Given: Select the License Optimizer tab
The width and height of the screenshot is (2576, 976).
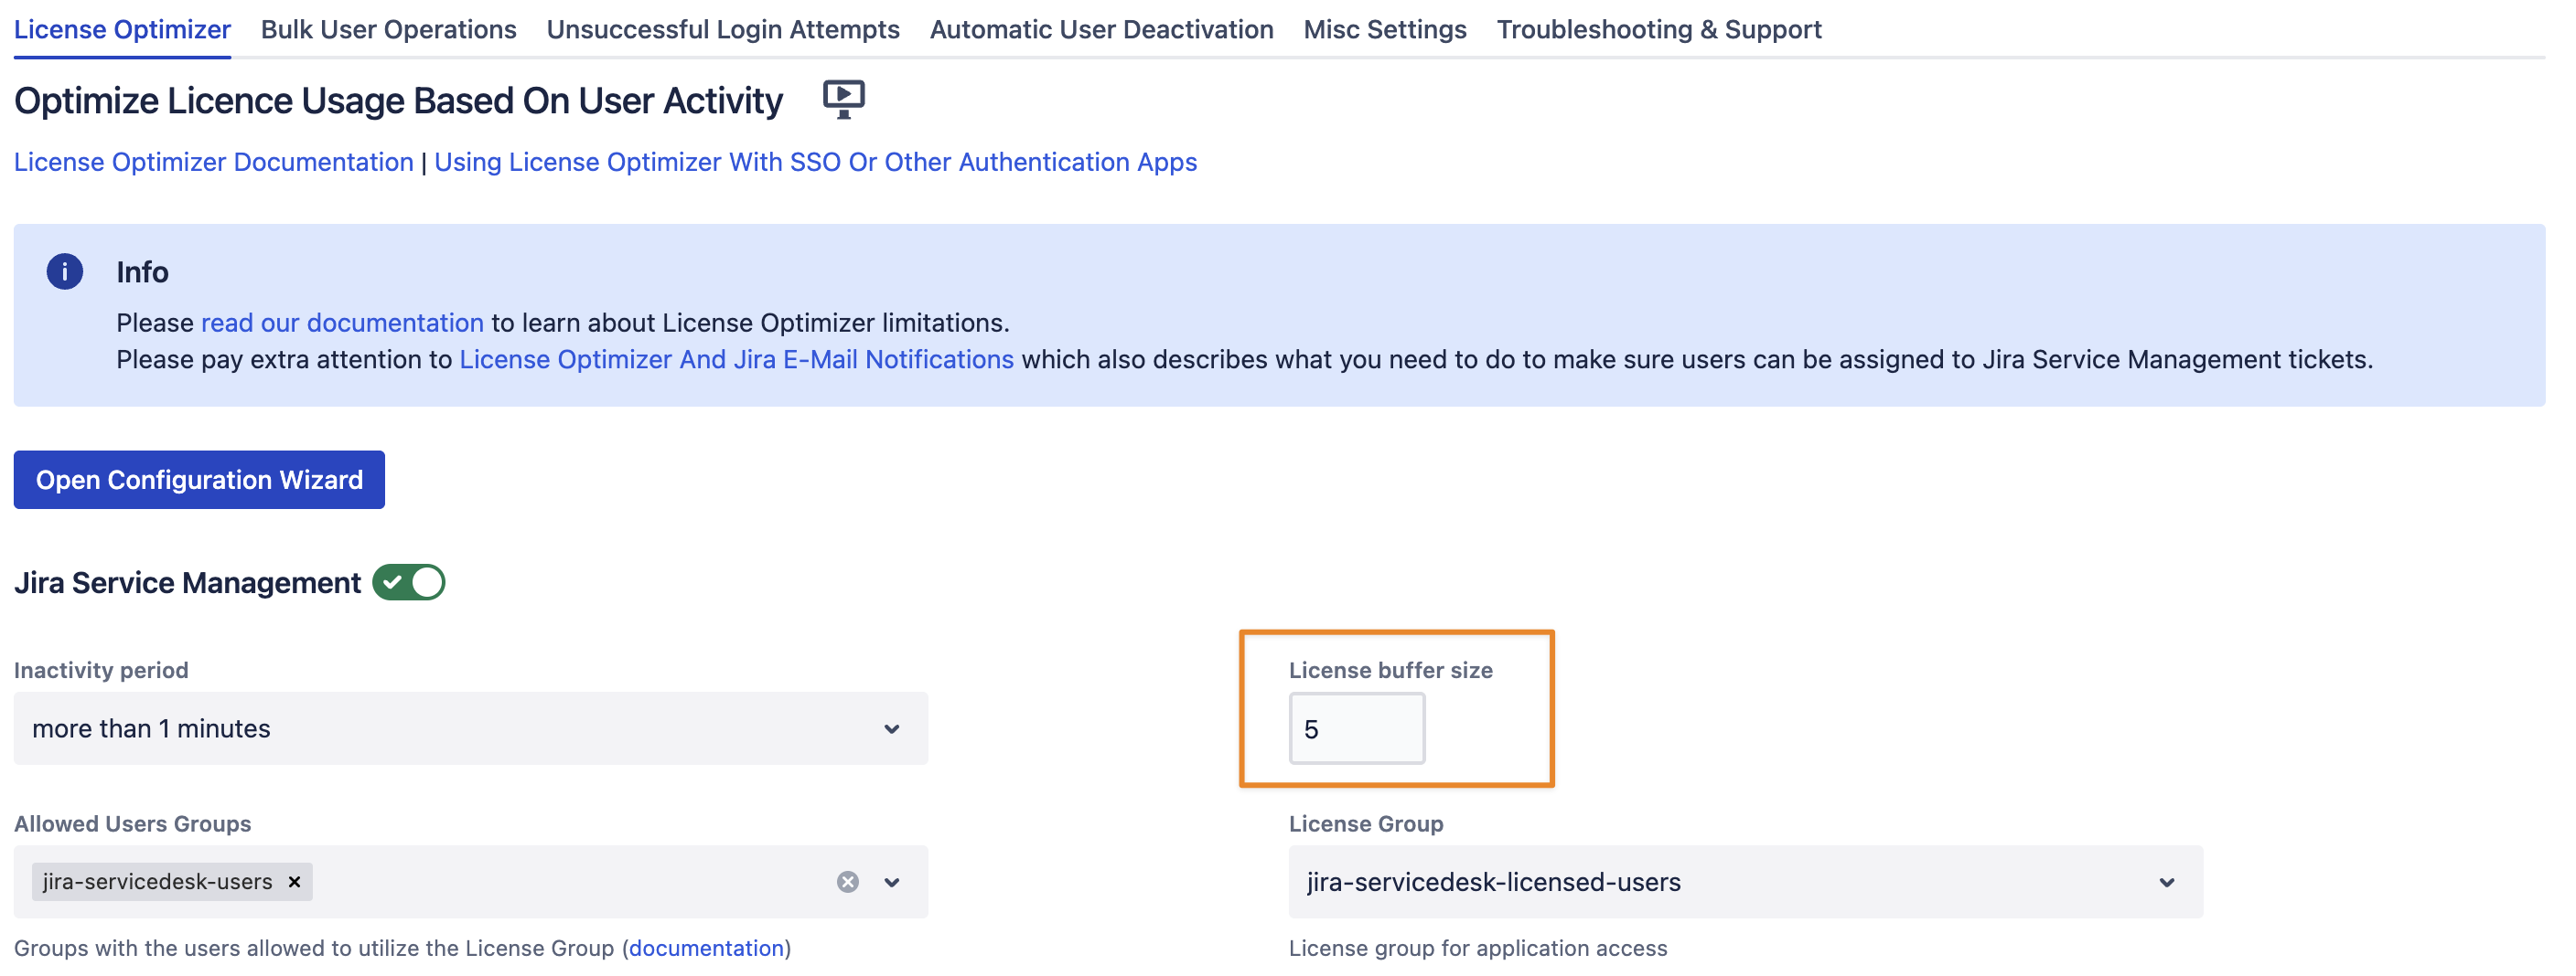Looking at the screenshot, I should [122, 30].
